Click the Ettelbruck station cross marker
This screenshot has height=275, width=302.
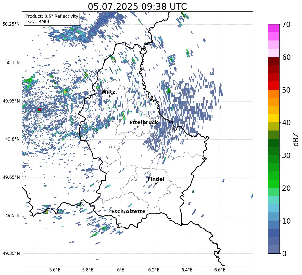137,127
